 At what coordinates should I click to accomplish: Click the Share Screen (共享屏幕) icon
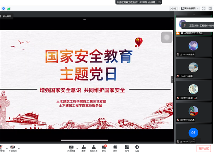pos(71,147)
